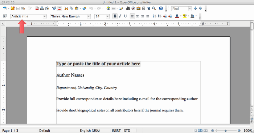254x133 pixels.
Task: Expand the Article title style dropdown
Action: point(44,16)
